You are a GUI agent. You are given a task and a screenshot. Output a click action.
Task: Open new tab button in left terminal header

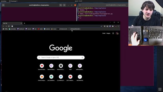point(3,5)
